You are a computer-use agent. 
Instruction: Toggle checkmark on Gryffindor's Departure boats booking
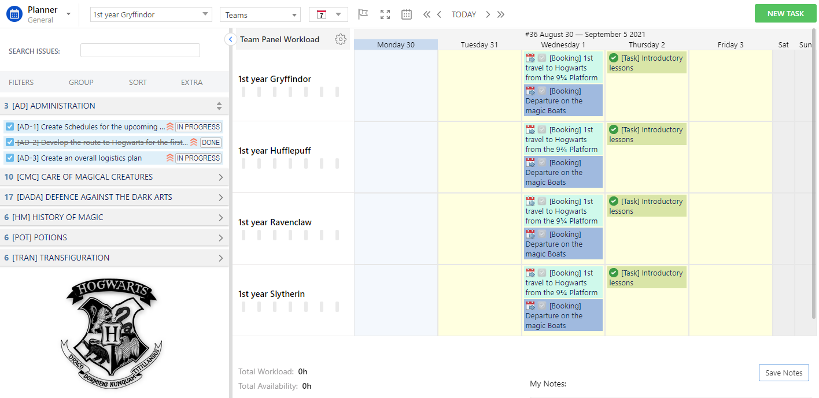click(x=542, y=91)
